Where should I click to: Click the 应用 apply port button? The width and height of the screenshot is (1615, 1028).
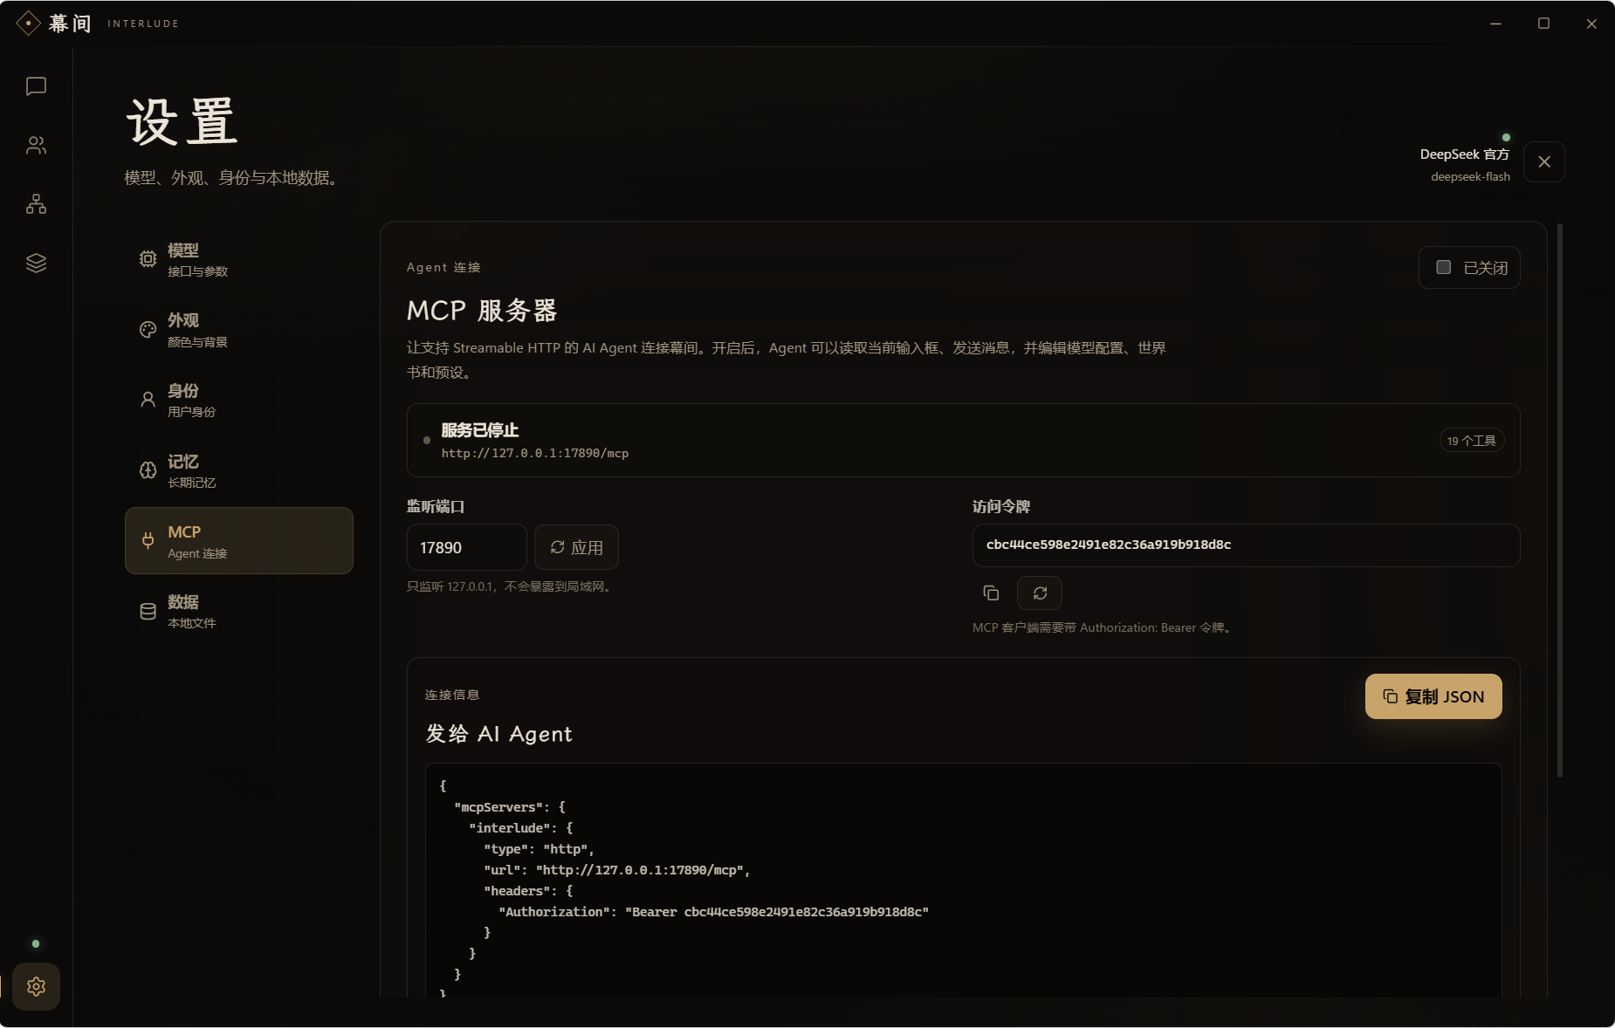(x=576, y=547)
